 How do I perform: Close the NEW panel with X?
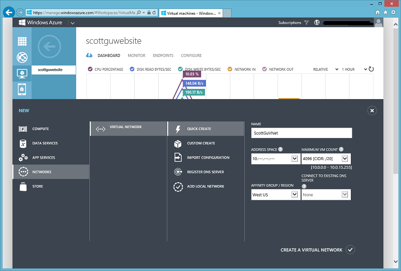pos(372,110)
